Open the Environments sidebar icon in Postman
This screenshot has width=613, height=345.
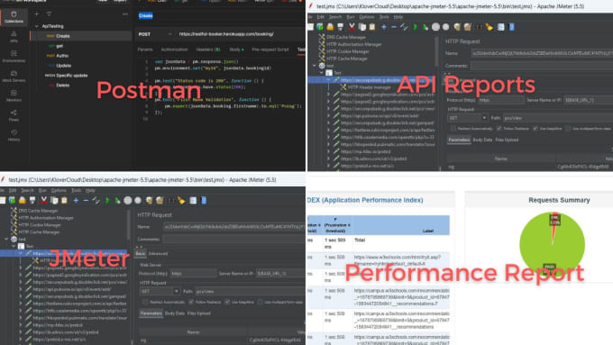(x=14, y=56)
